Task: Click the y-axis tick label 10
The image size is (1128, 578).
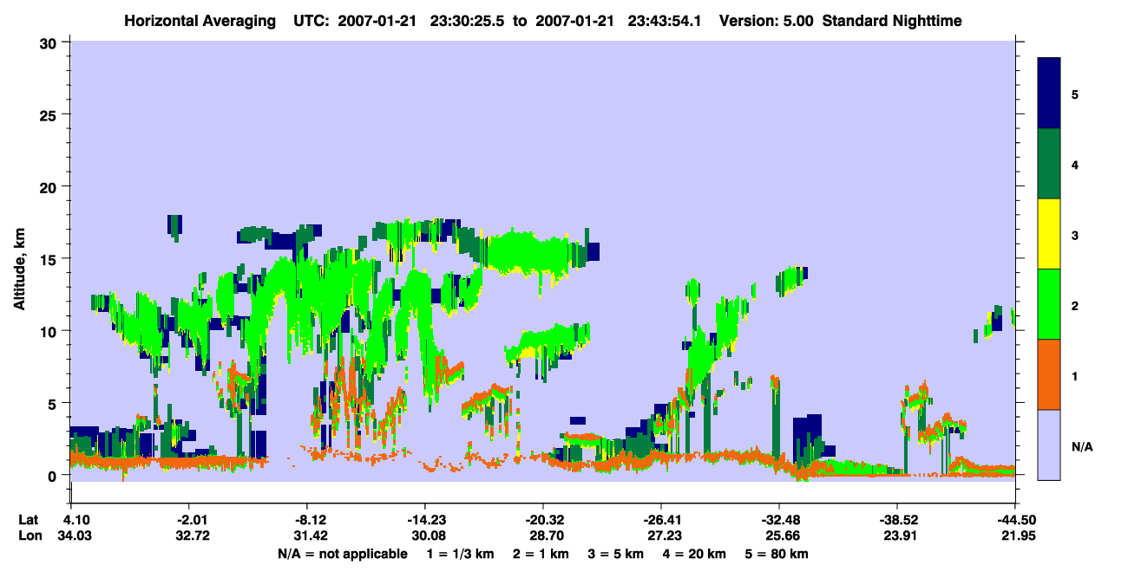Action: click(50, 331)
